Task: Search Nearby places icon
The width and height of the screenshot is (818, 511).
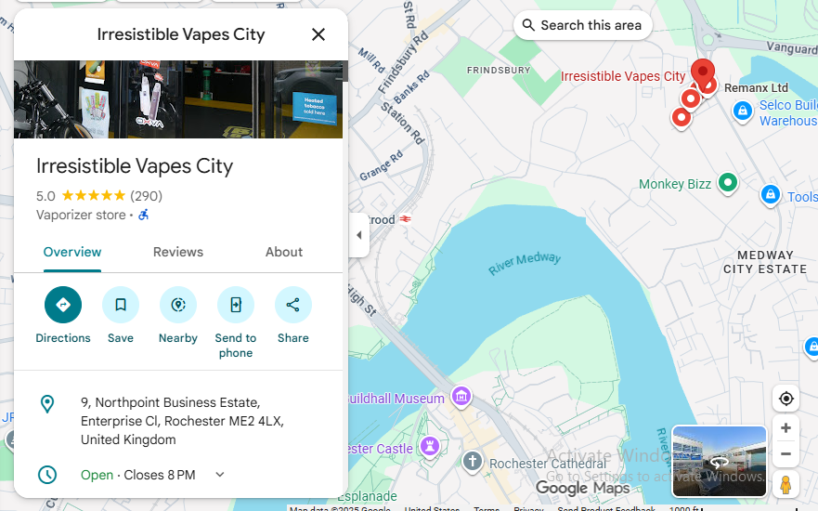Action: coord(178,305)
